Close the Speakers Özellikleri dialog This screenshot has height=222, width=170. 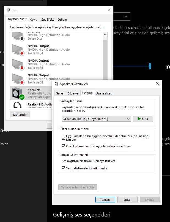pyautogui.click(x=158, y=84)
